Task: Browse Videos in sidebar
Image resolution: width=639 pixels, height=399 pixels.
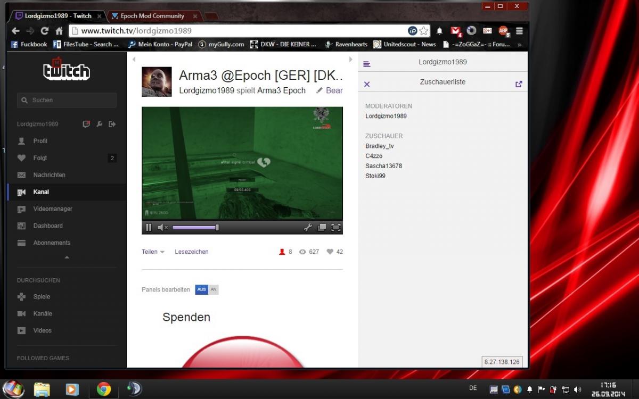Action: [43, 331]
